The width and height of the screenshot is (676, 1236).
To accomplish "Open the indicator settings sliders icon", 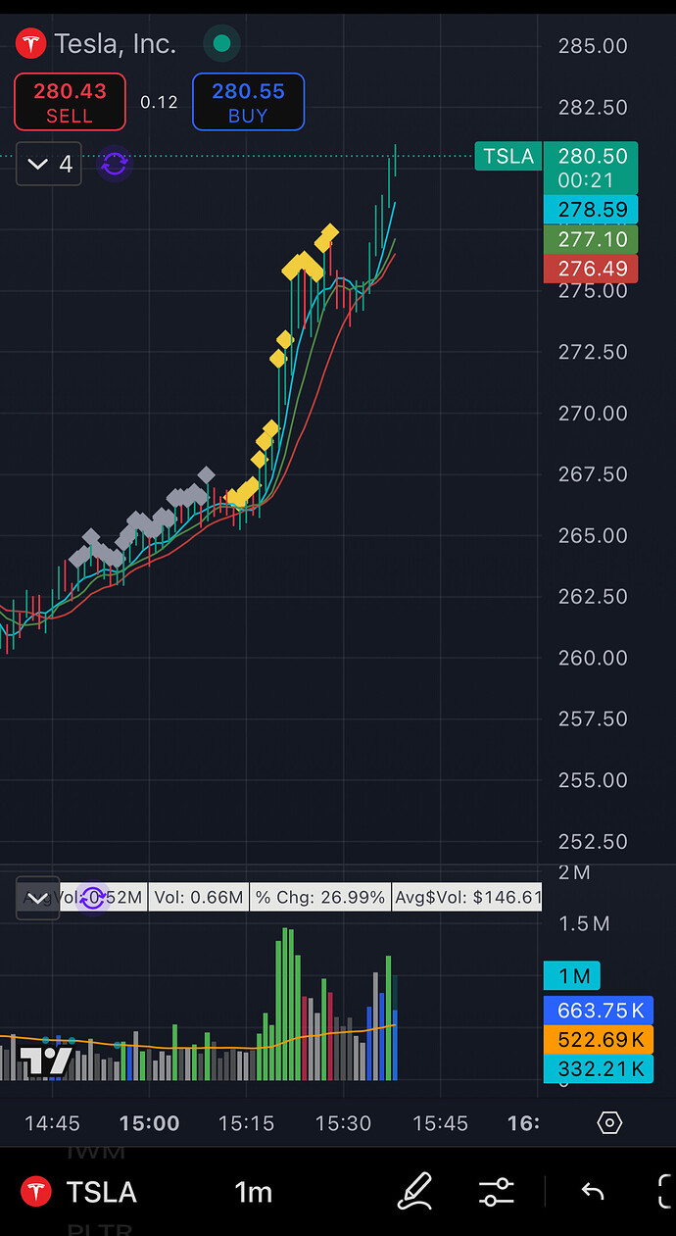I will coord(497,1192).
